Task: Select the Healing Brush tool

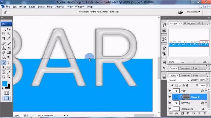Action: tap(4, 44)
